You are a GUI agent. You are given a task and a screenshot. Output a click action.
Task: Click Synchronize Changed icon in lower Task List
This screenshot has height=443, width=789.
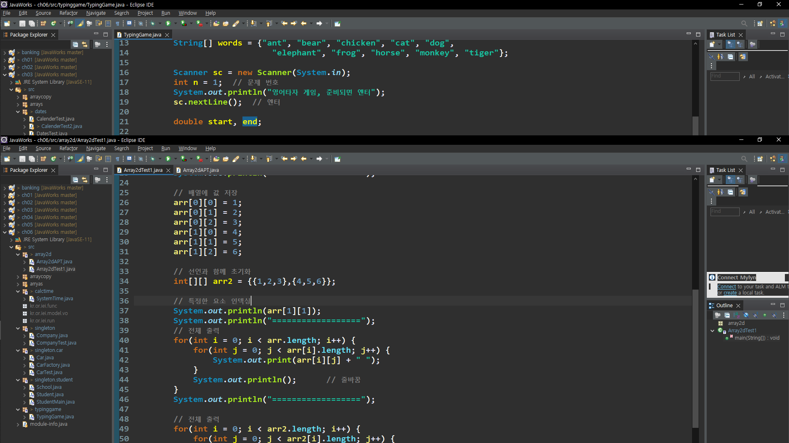(x=743, y=192)
